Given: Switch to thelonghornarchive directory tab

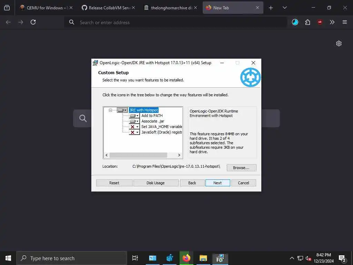Looking at the screenshot, I should click(x=170, y=8).
